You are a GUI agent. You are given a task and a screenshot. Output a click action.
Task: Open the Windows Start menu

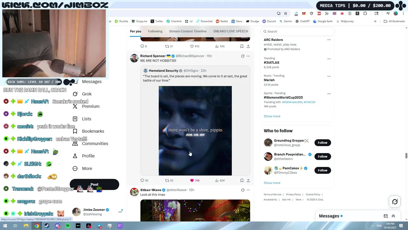click(x=5, y=226)
